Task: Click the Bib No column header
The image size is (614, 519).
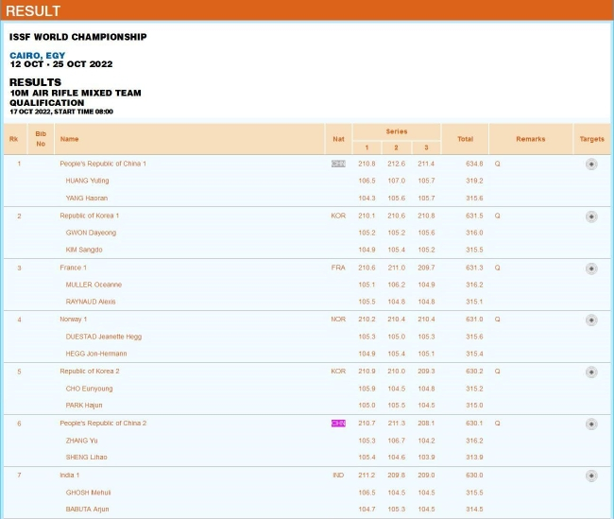Action: tap(41, 139)
